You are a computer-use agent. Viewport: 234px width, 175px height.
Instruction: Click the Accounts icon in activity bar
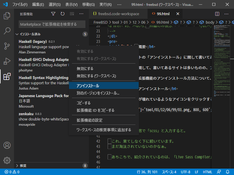point(7,145)
